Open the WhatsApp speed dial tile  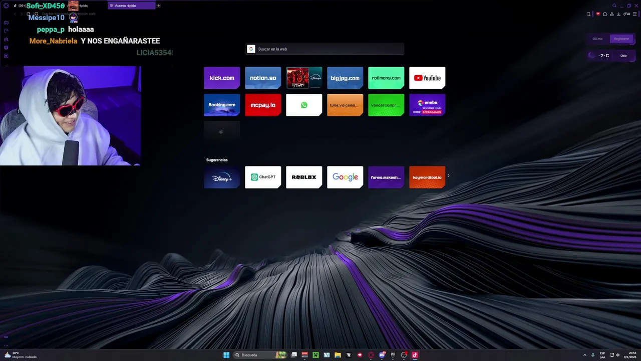(304, 105)
